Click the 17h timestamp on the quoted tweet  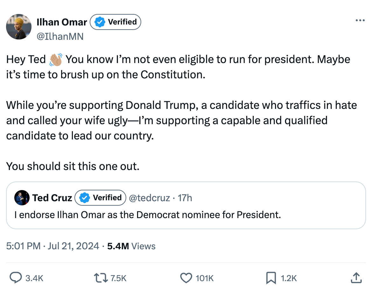(x=186, y=198)
